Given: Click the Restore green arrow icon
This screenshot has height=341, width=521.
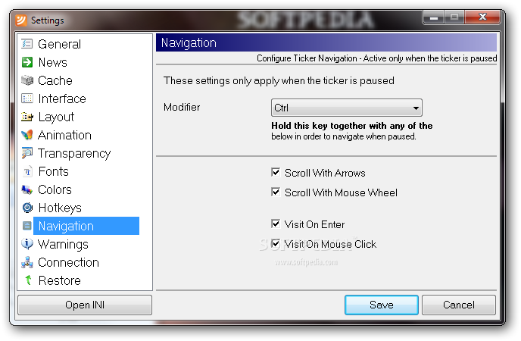Looking at the screenshot, I should tap(28, 280).
